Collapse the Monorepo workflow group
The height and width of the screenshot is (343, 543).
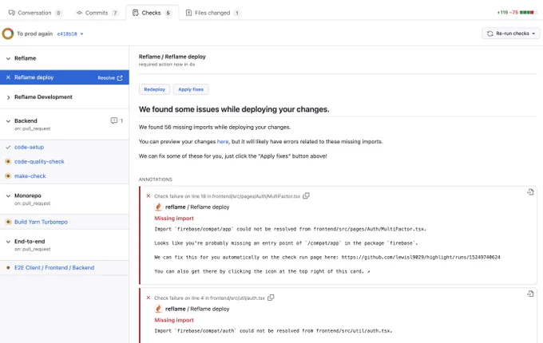[x=8, y=195]
